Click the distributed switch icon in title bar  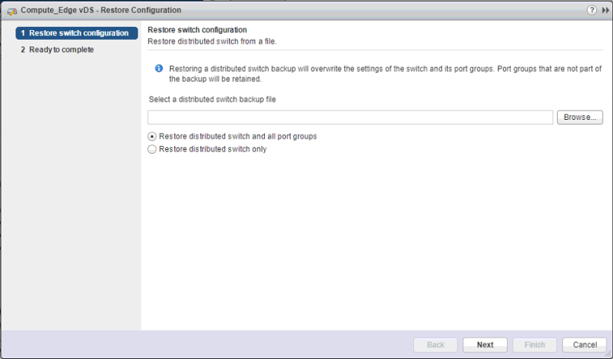coord(12,11)
